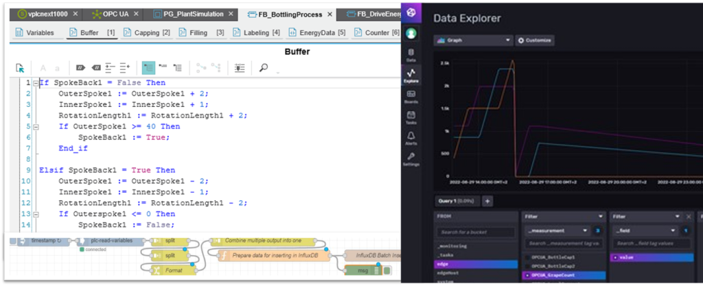Close the OPC UA tab
Image resolution: width=703 pixels, height=286 pixels.
point(136,14)
